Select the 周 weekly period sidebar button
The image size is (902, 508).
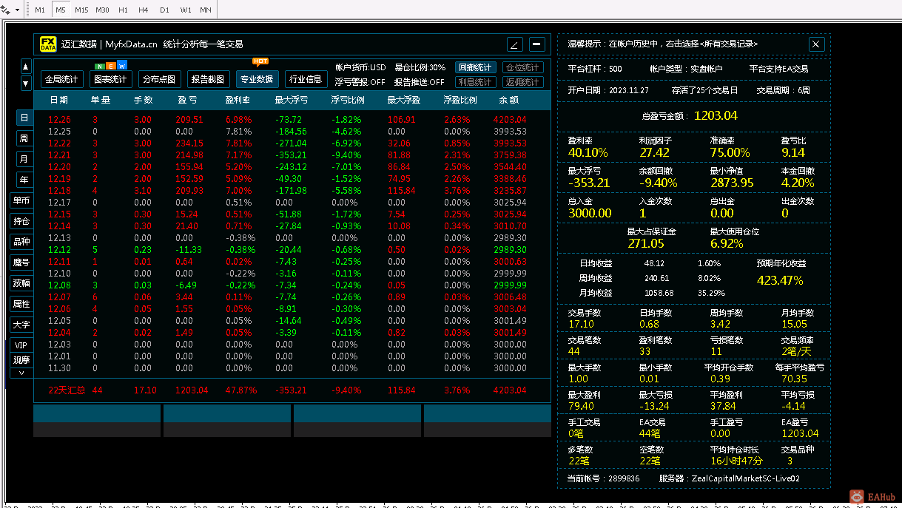(24, 138)
